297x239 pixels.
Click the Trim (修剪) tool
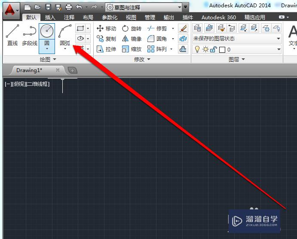tap(157, 29)
